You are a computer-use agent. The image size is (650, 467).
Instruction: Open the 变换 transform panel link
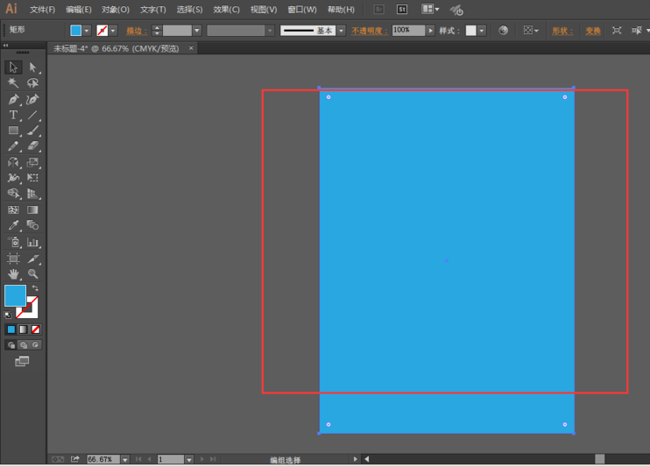(x=593, y=31)
